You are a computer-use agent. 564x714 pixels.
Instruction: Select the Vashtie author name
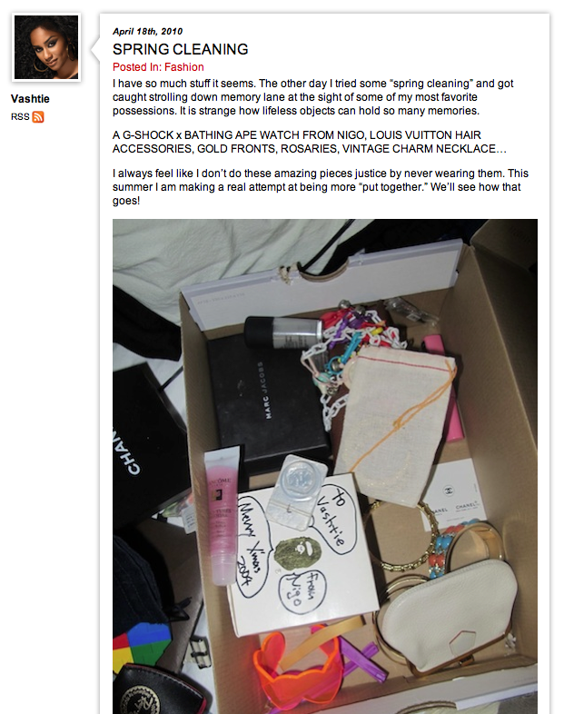pos(30,99)
